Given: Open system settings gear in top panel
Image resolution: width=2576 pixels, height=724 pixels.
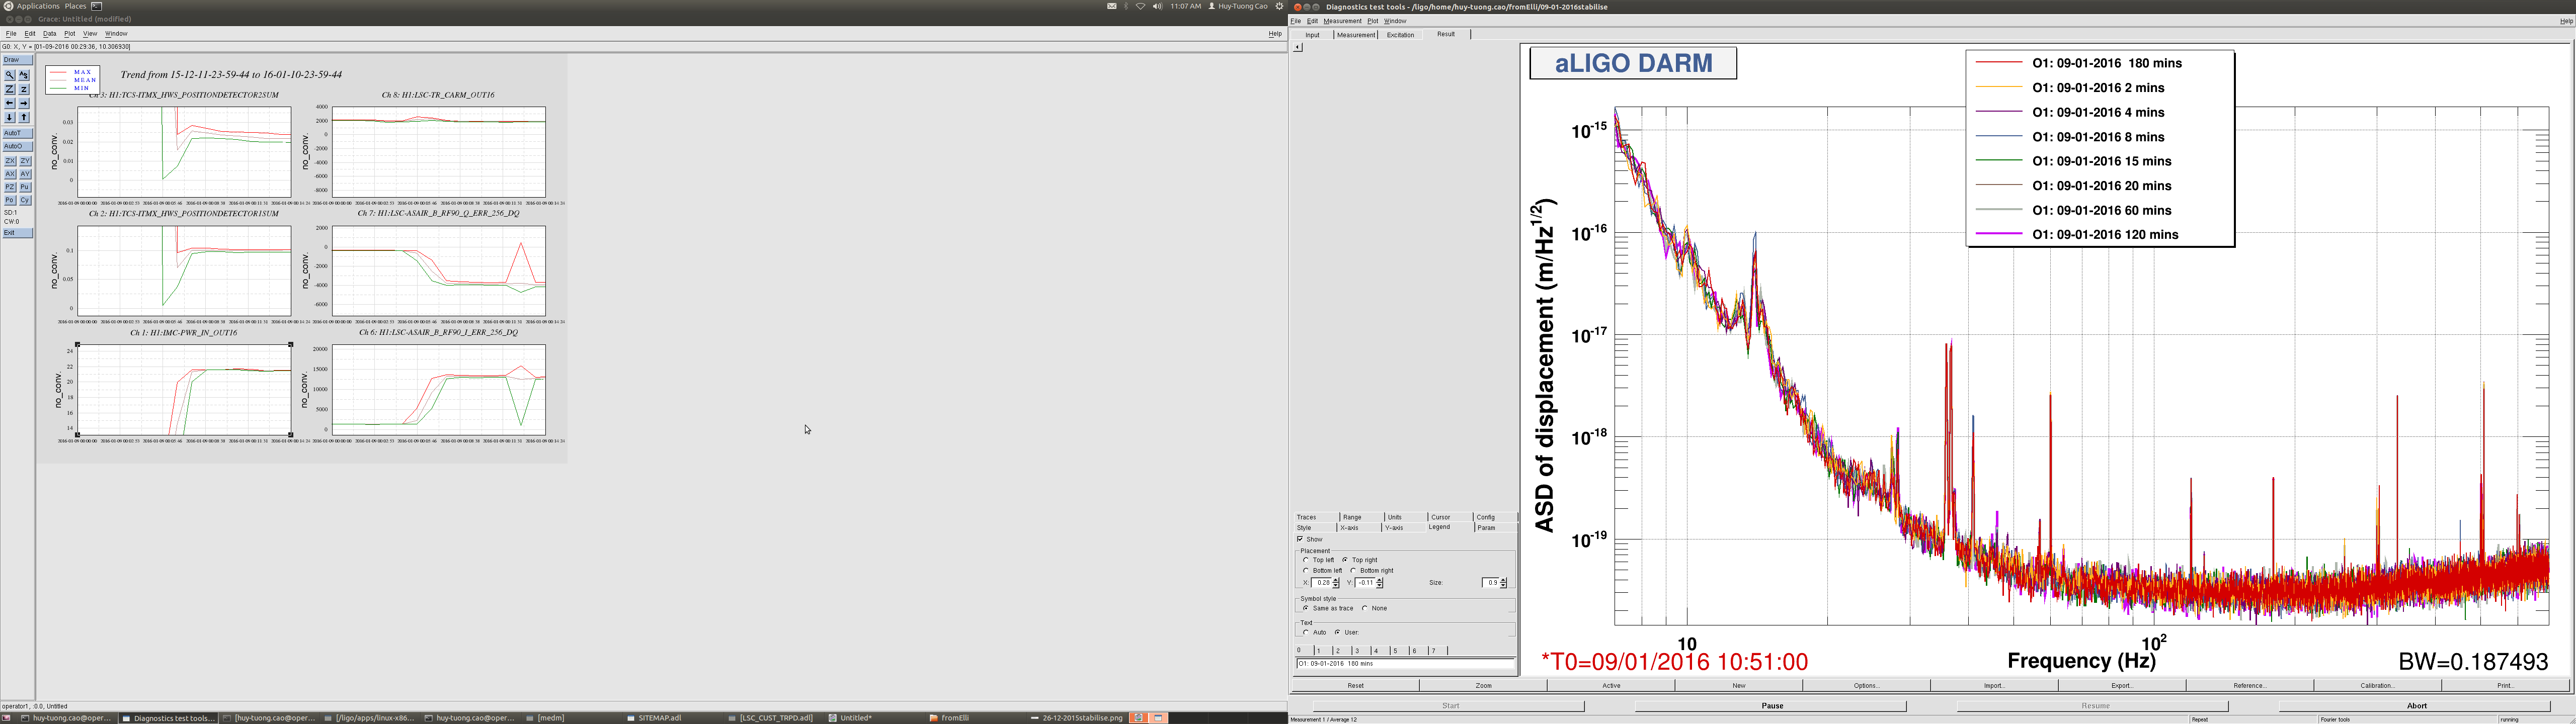Looking at the screenshot, I should (x=1279, y=6).
